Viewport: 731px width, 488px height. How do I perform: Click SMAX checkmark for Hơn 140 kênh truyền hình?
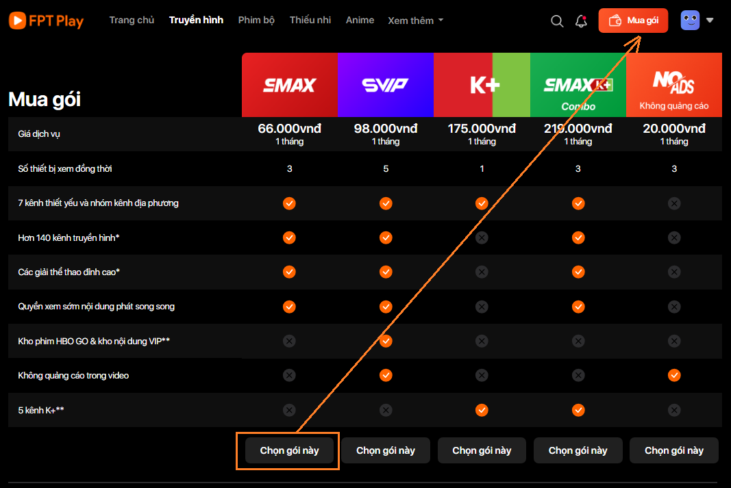[289, 237]
